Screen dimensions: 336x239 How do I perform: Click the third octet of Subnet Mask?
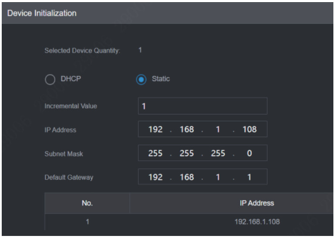pyautogui.click(x=218, y=154)
